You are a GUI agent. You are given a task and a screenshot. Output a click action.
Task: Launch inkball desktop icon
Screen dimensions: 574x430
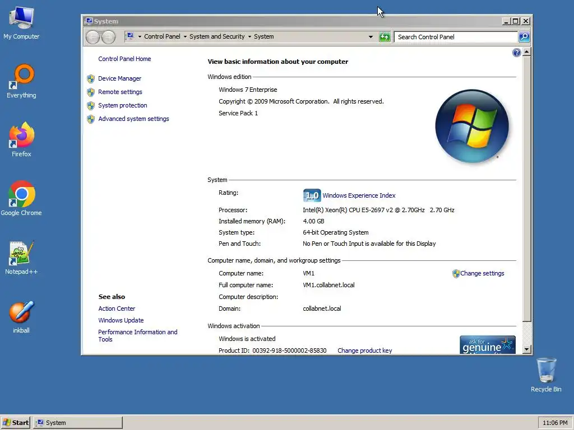click(x=21, y=317)
